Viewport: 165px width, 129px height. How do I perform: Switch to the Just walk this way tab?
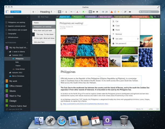(x=122, y=17)
